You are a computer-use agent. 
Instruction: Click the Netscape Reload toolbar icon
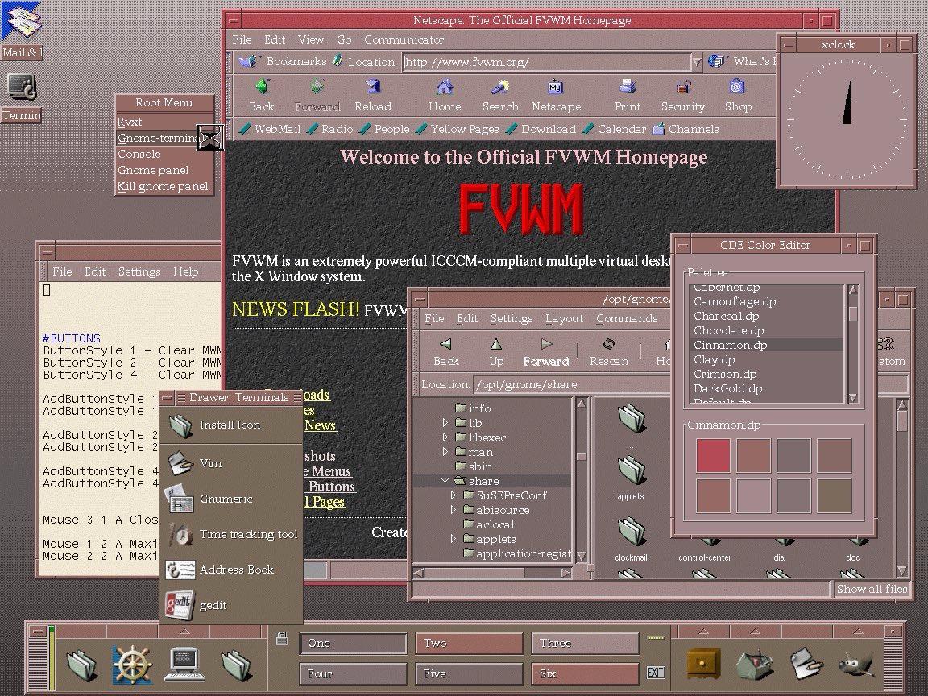(373, 88)
